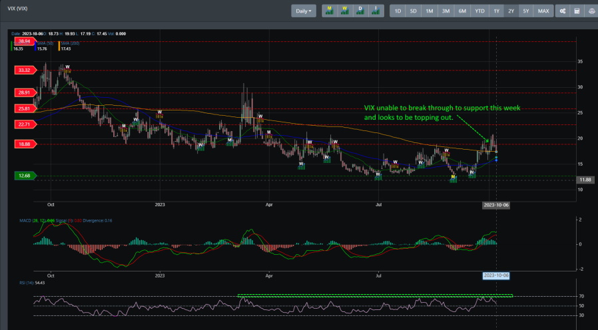This screenshot has height=330, width=598.
Task: Click the date and OHLC readout line
Action: point(69,33)
